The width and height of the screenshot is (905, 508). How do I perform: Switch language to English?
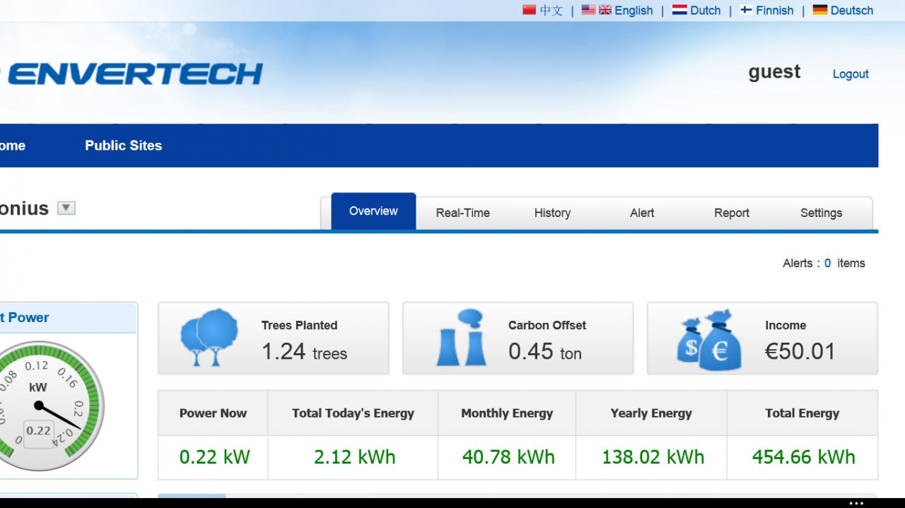pyautogui.click(x=633, y=11)
